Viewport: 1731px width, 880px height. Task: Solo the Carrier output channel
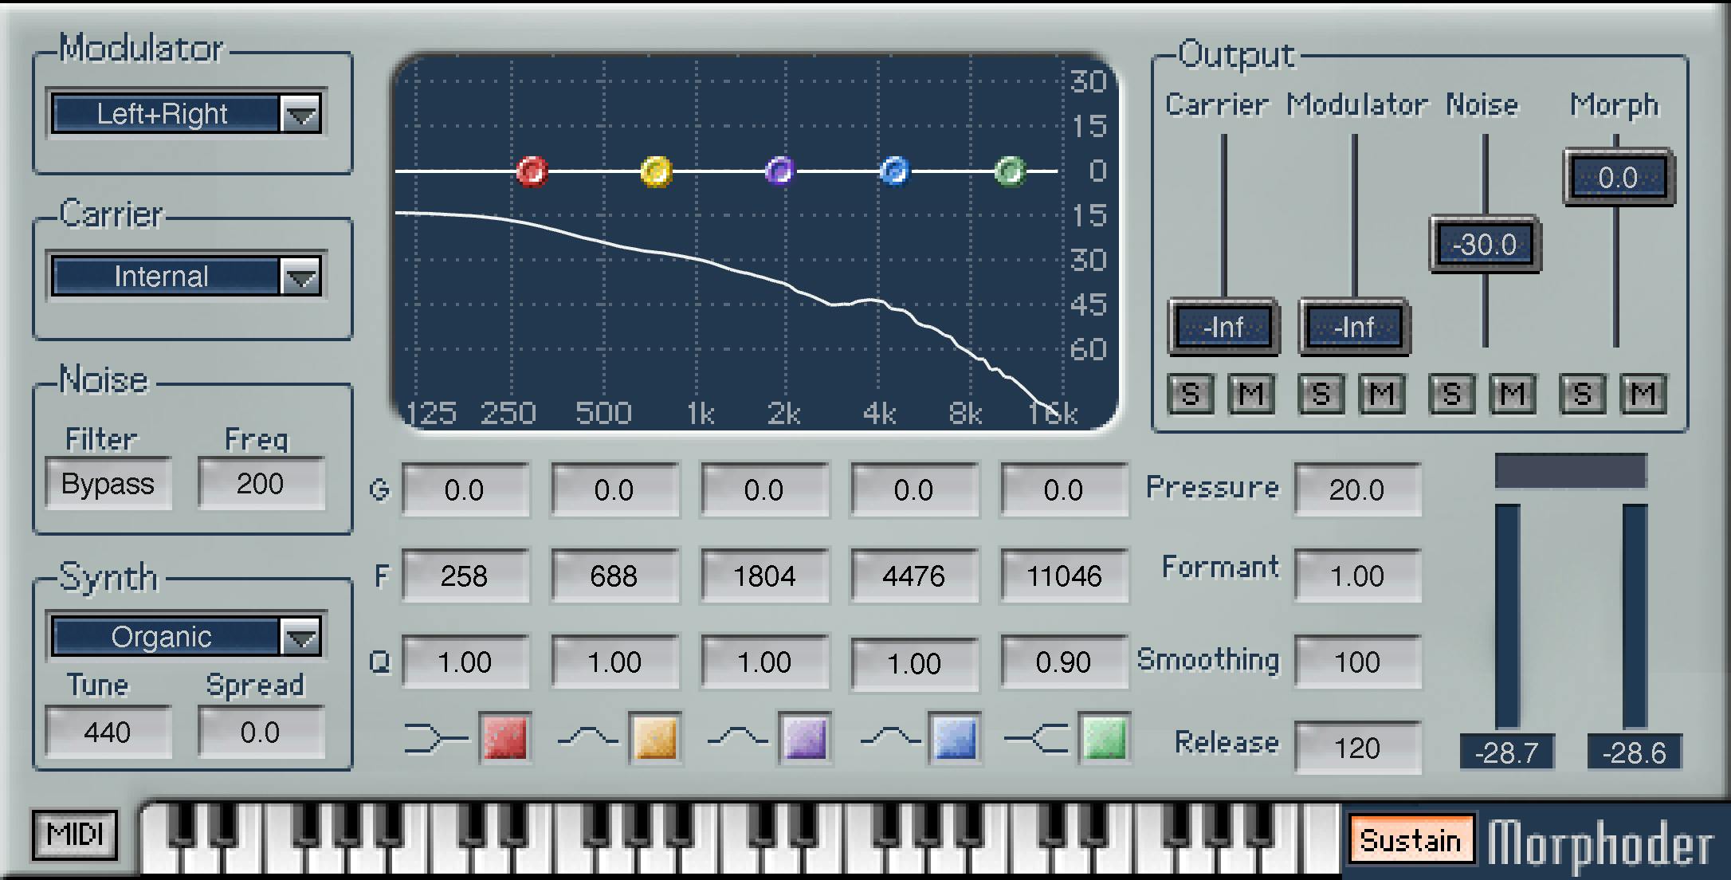pyautogui.click(x=1189, y=393)
